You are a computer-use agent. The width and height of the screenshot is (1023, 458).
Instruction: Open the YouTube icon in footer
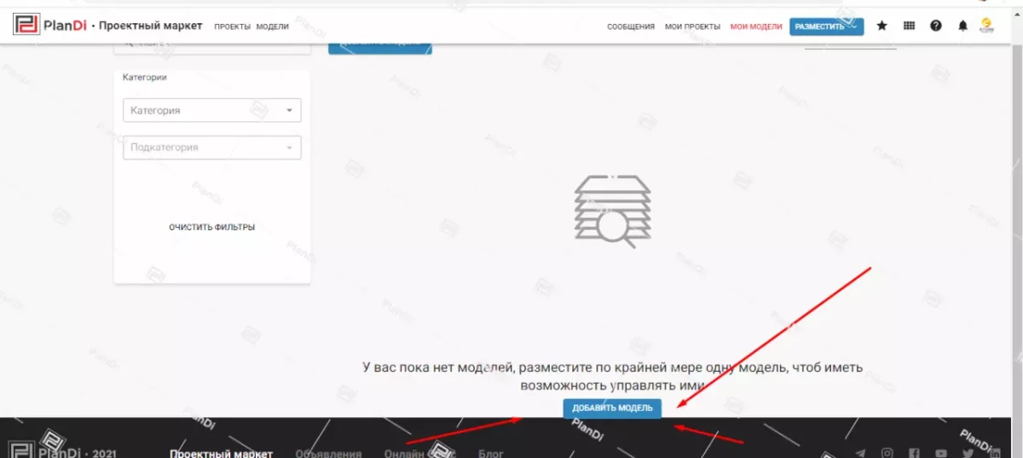[x=940, y=454]
